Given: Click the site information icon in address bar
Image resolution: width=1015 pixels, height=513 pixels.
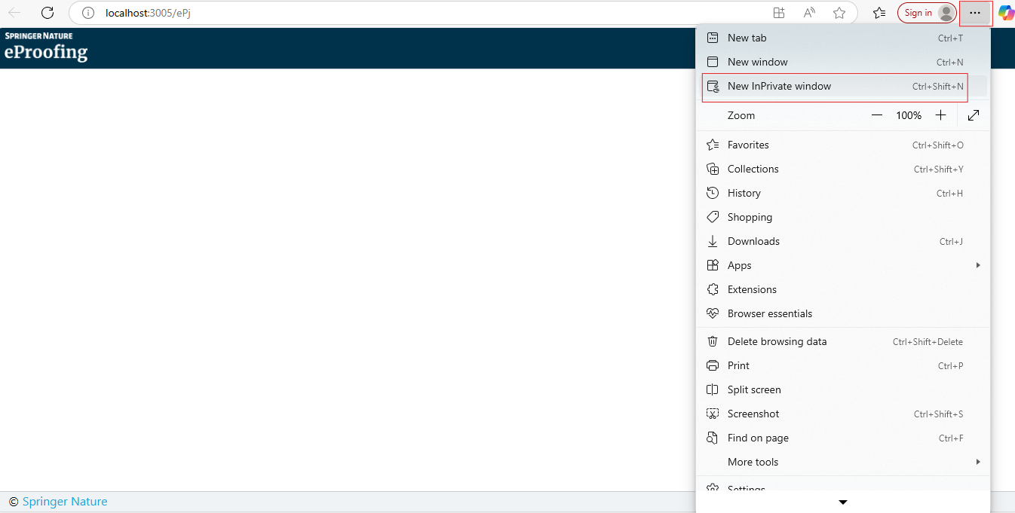Looking at the screenshot, I should point(88,13).
